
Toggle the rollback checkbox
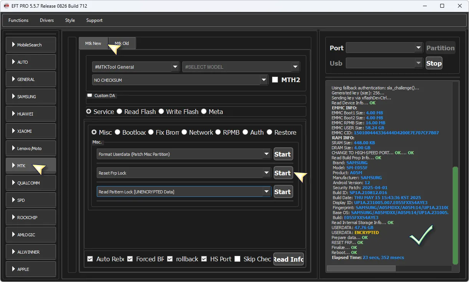coord(170,259)
